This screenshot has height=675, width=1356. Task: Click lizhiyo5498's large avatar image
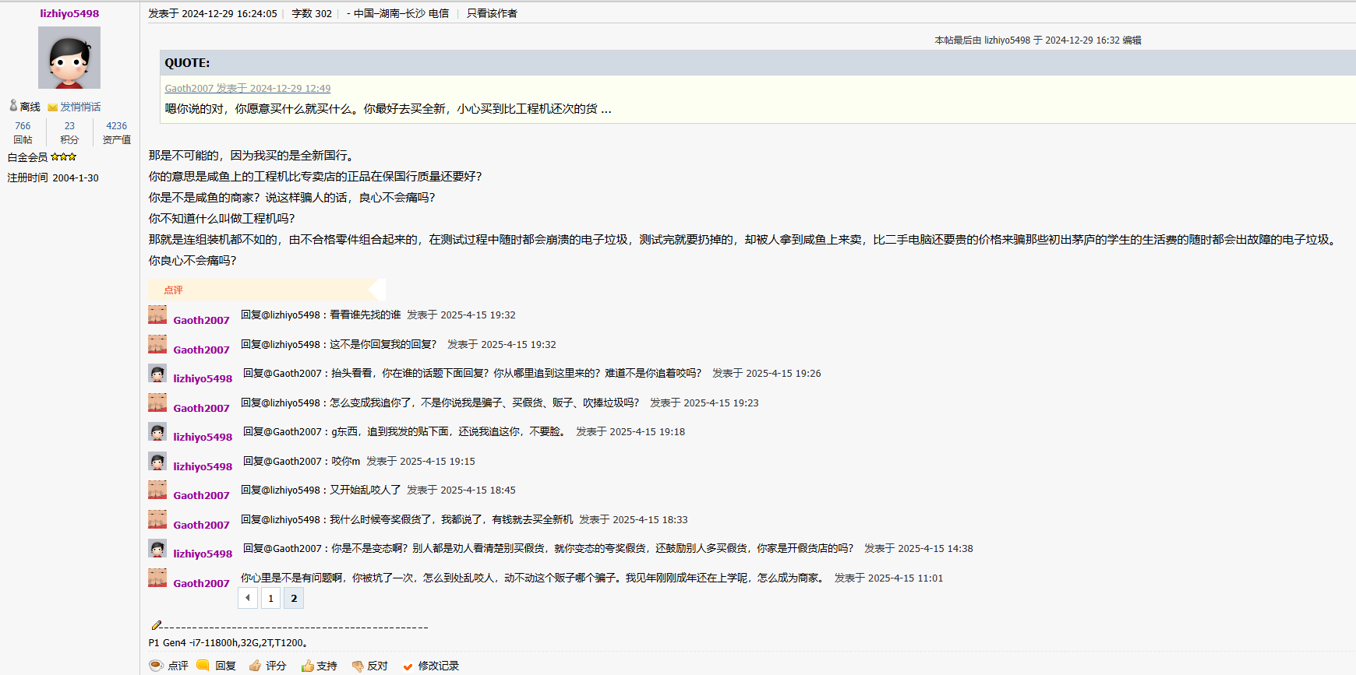69,58
